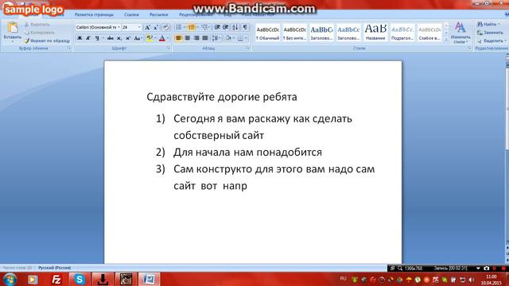Click the Word taskbar icon
509x286 pixels.
(149, 279)
